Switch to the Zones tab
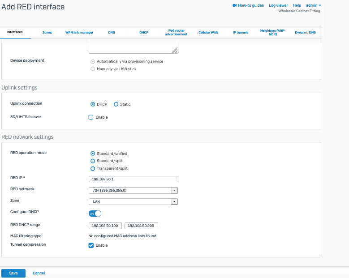Viewport: 349px width, 278px height. coord(47,33)
